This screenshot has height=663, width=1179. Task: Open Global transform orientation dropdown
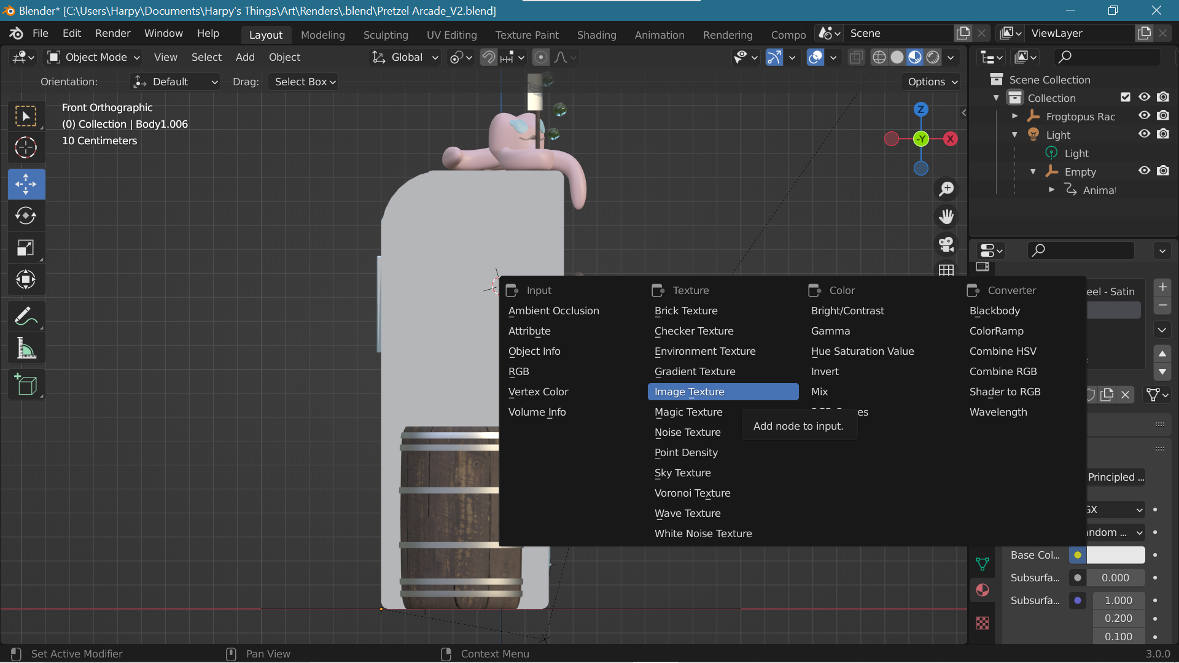405,57
